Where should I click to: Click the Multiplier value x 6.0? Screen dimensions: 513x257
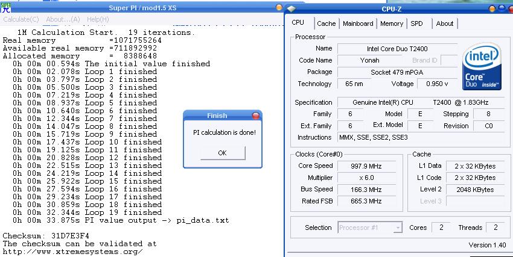(x=366, y=178)
